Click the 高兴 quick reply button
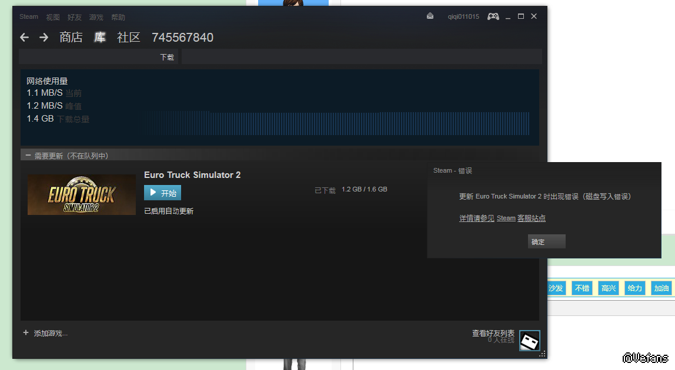675x370 pixels. pyautogui.click(x=609, y=288)
